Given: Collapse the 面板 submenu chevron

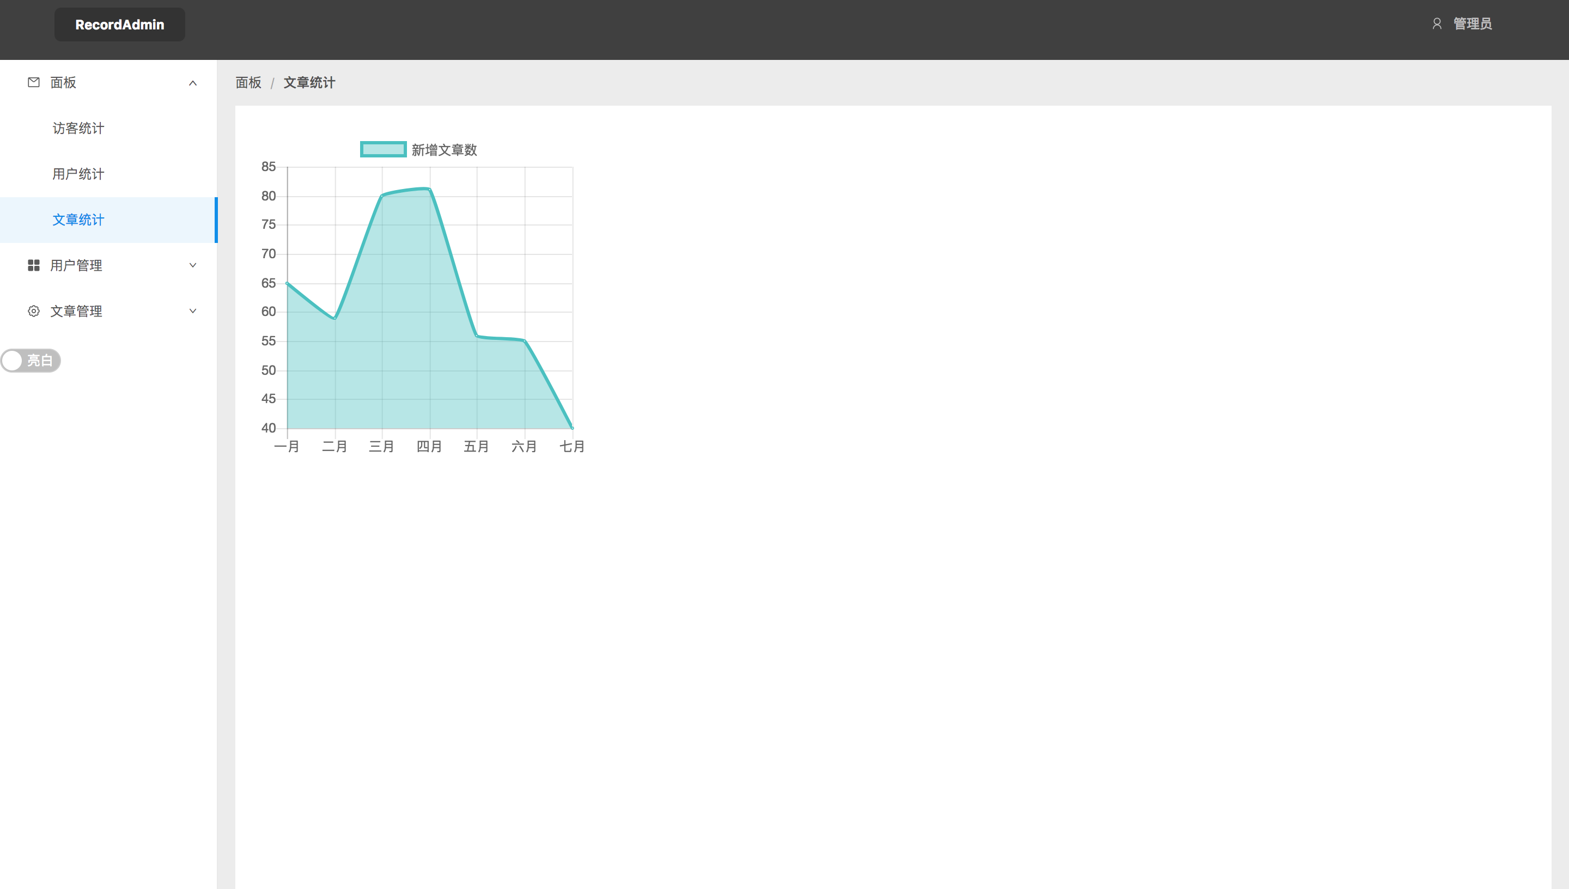Looking at the screenshot, I should 193,83.
